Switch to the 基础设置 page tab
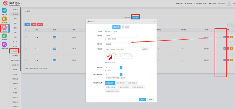235x109 pixels. pos(127,17)
